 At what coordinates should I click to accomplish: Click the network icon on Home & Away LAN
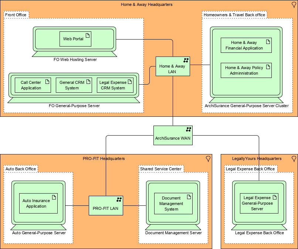point(186,60)
